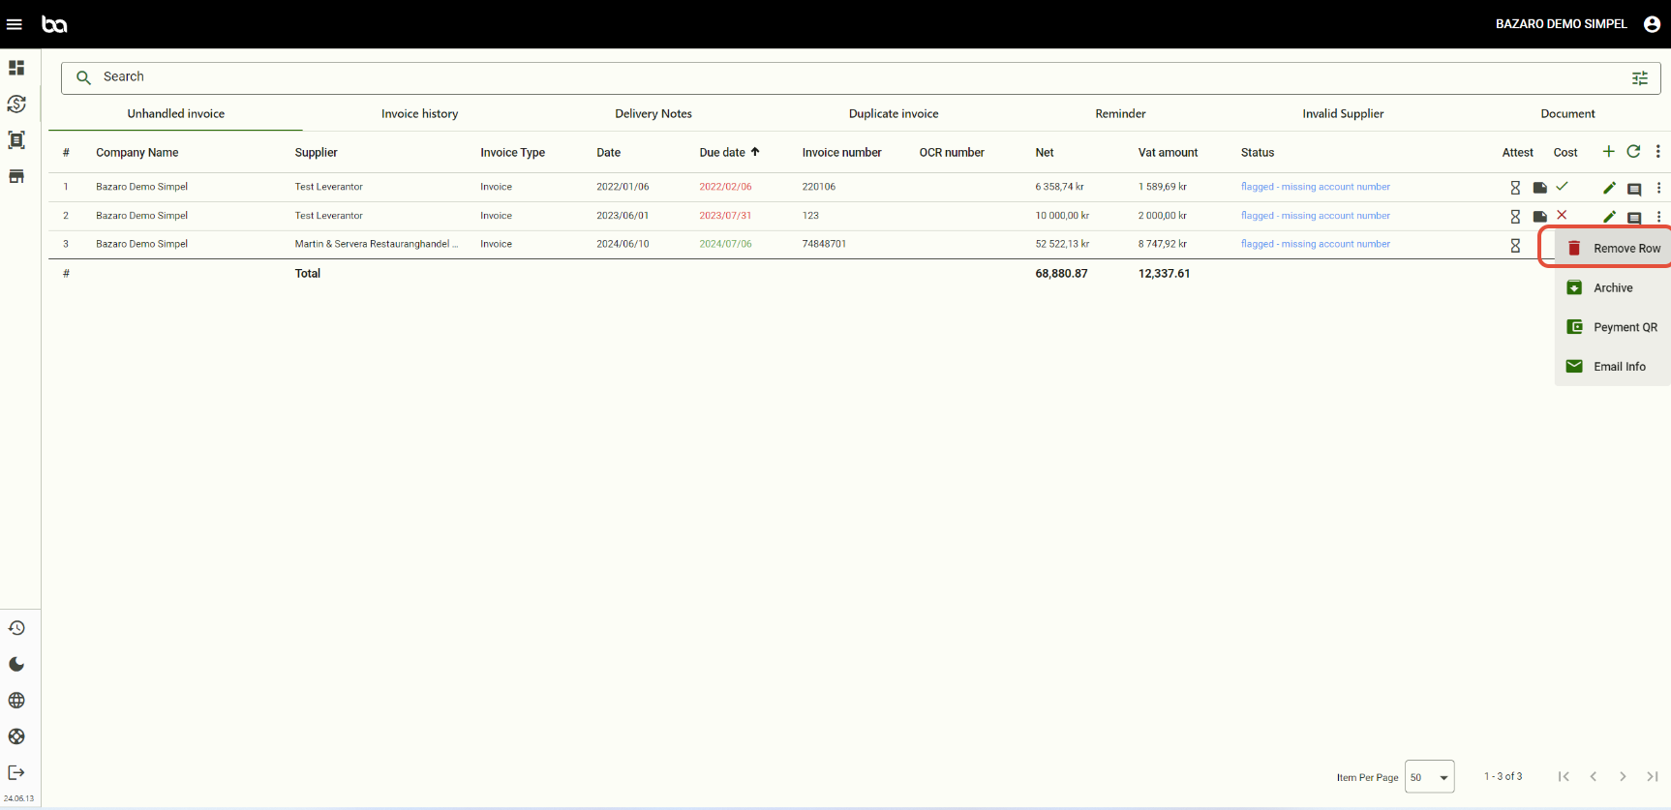Open the help lifebuoy icon in sidebar
Image resolution: width=1671 pixels, height=810 pixels.
(16, 736)
